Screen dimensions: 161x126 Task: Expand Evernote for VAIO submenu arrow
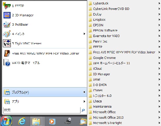click(159, 36)
